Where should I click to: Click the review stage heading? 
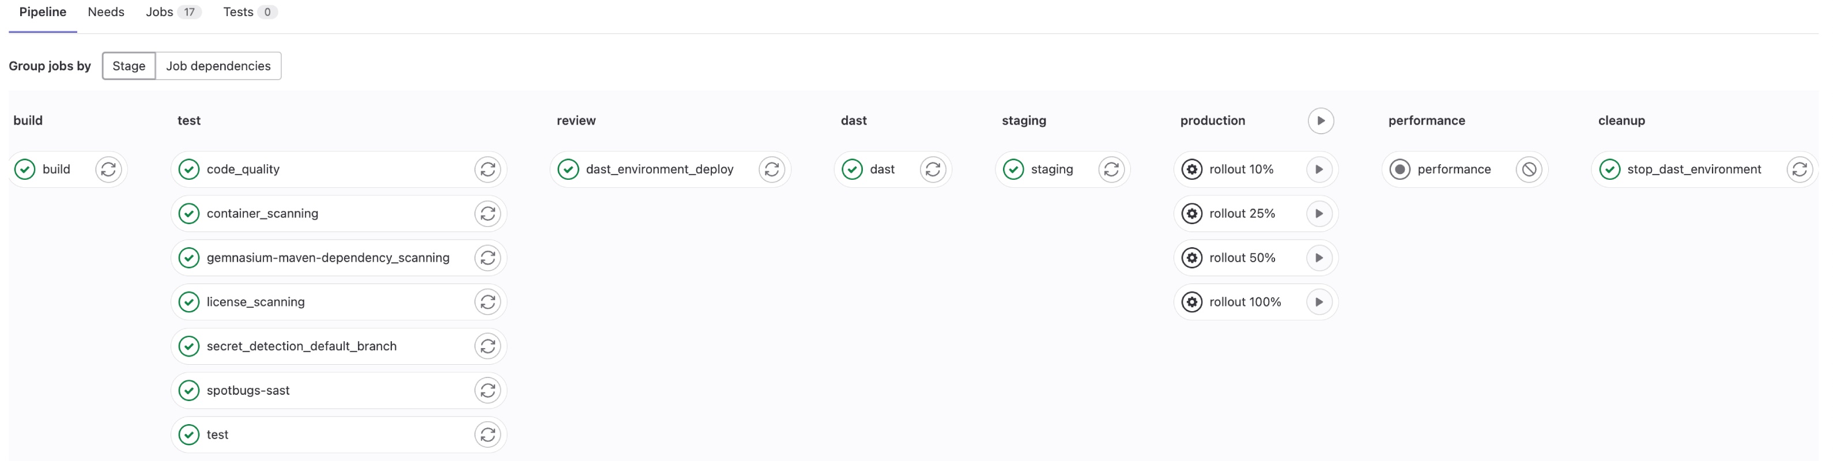point(576,120)
